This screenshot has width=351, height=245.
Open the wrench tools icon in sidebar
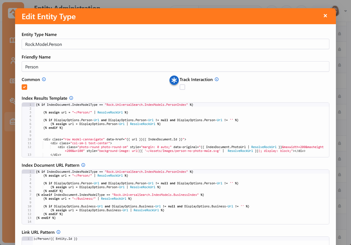(13, 101)
